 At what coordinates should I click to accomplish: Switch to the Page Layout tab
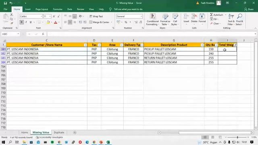pos(42,9)
